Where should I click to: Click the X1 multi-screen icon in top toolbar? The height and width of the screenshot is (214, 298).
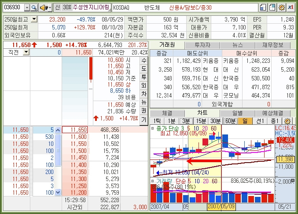pos(291,8)
